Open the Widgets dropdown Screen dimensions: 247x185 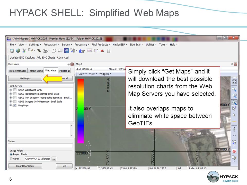coord(105,74)
